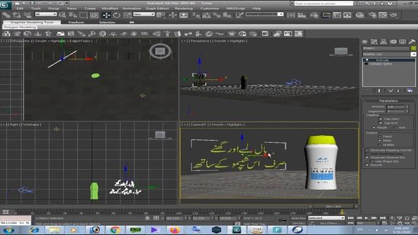
Task: Toggle Window/Crossing selection mode
Action: (x=94, y=15)
